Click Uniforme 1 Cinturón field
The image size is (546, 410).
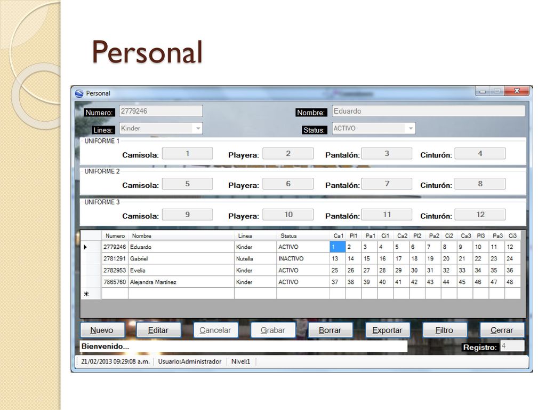[480, 153]
